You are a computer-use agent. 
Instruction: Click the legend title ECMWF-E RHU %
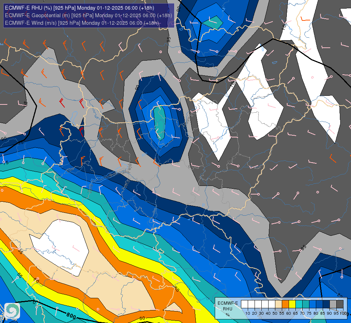pyautogui.click(x=228, y=309)
